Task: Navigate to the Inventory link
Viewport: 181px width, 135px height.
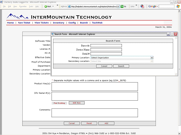Action: coord(58,23)
